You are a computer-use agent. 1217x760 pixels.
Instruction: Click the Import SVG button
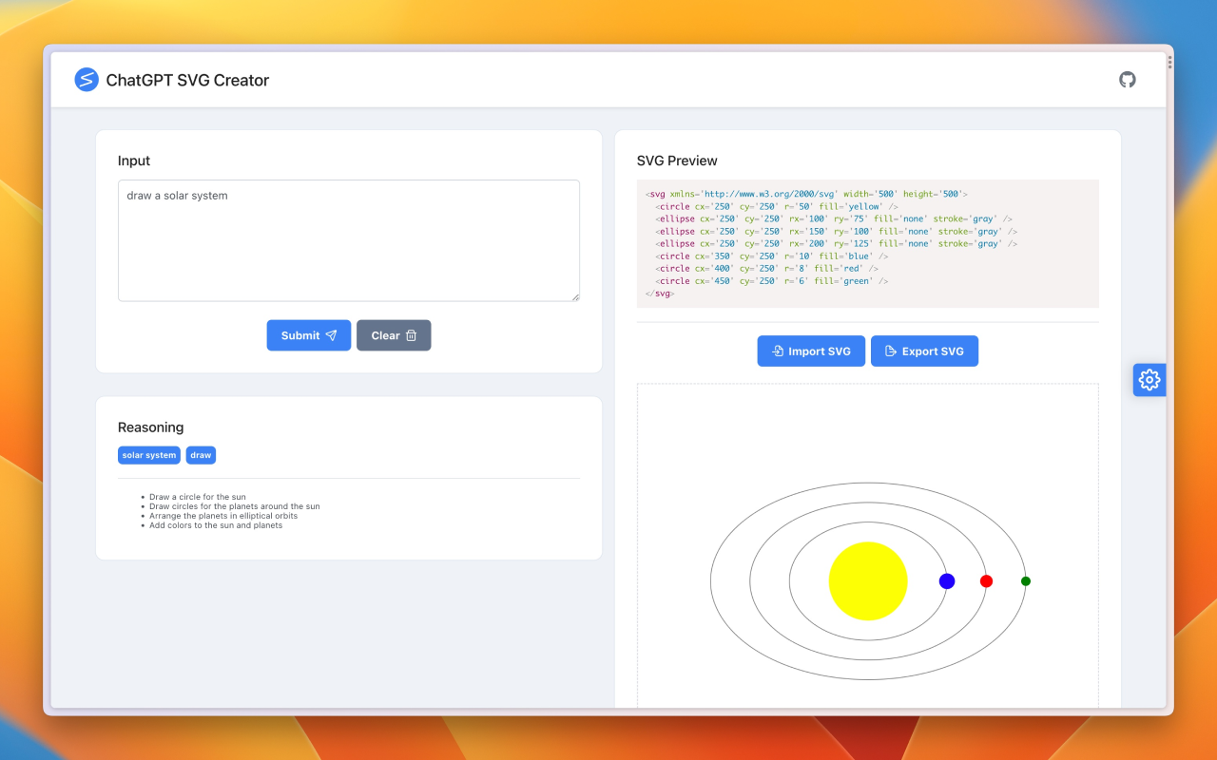pyautogui.click(x=811, y=351)
